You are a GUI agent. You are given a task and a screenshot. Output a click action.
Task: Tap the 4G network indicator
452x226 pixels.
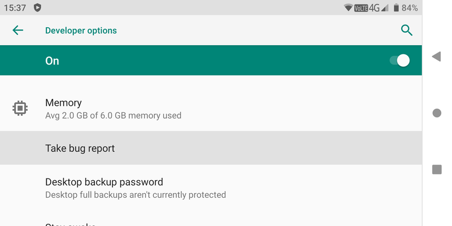[x=374, y=8]
